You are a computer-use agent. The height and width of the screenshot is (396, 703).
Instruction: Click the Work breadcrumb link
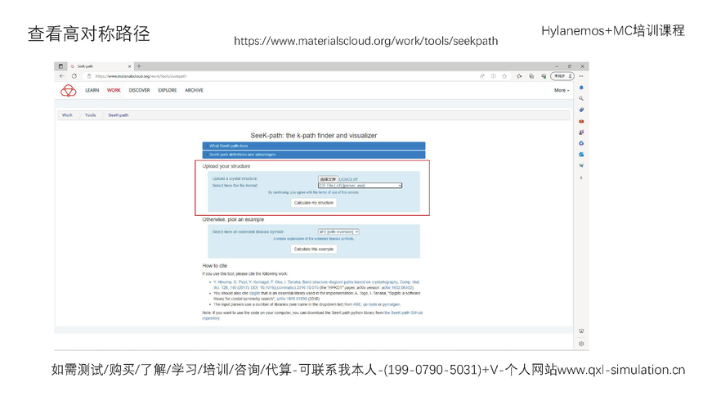(x=67, y=115)
